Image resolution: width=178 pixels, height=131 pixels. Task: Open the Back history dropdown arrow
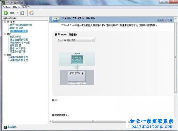point(18,13)
